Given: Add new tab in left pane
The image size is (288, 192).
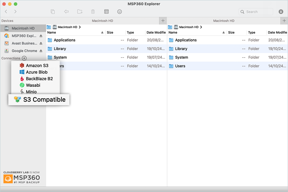Looking at the screenshot, I should pyautogui.click(x=163, y=21).
